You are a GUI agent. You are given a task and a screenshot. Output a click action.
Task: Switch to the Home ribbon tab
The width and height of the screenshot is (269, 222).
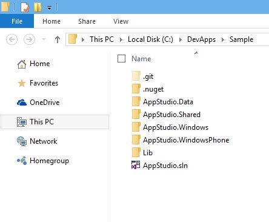[x=51, y=21]
